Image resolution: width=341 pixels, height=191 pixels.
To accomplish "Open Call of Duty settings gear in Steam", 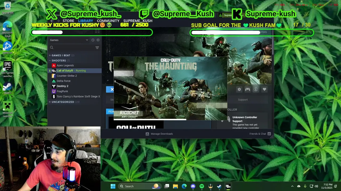I will point(239,89).
